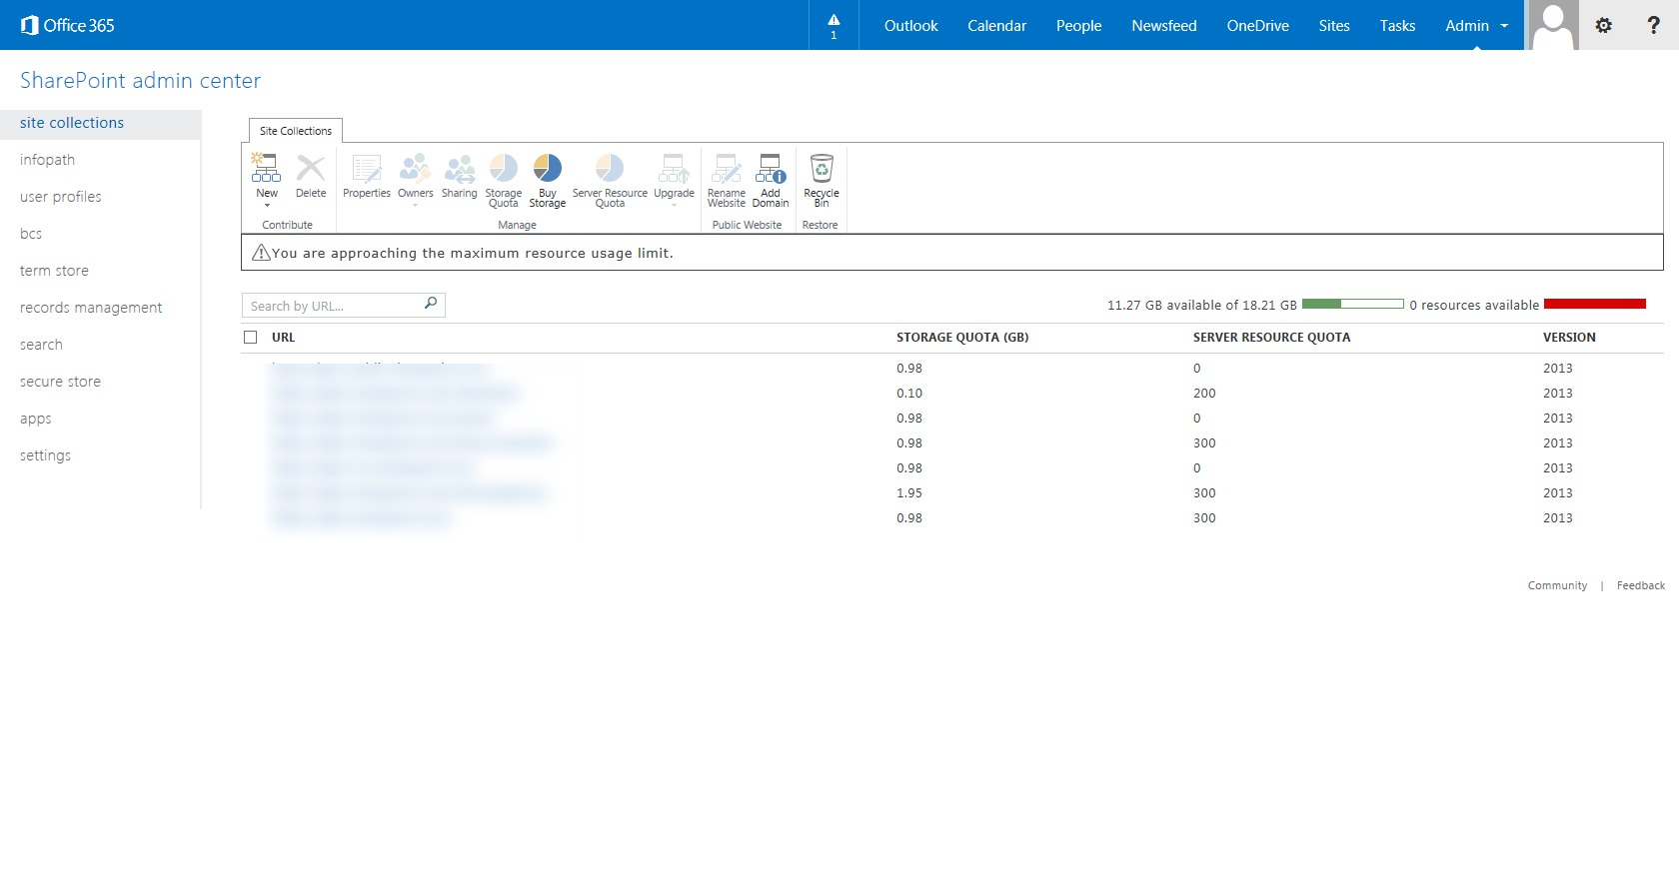The height and width of the screenshot is (870, 1679).
Task: Click the VERSION column header
Action: 1569,338
